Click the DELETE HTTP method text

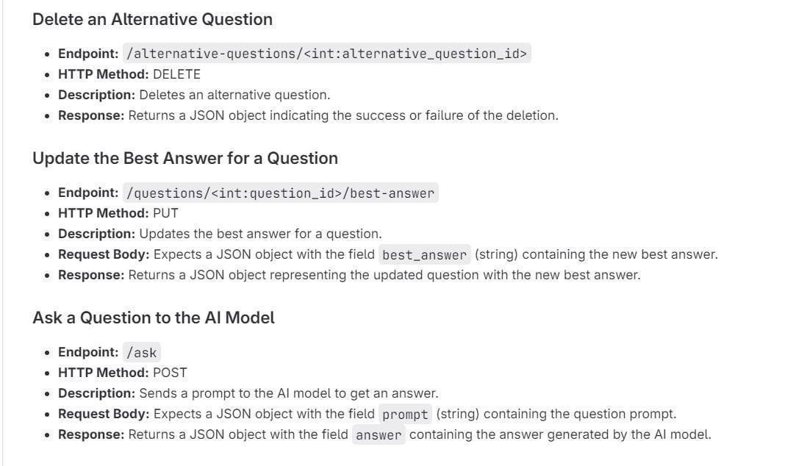point(176,74)
